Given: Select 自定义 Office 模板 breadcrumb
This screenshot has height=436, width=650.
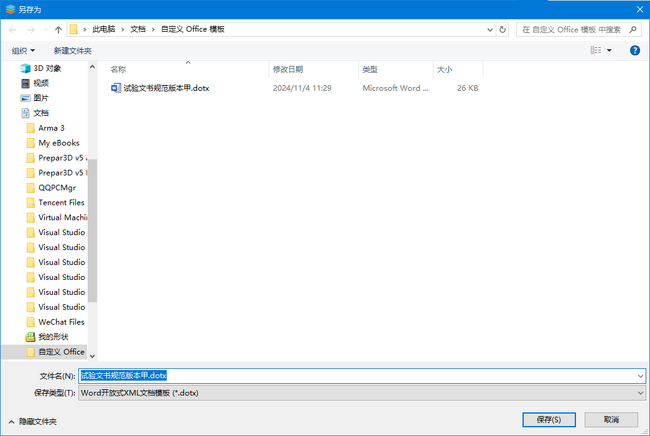Looking at the screenshot, I should (x=193, y=29).
